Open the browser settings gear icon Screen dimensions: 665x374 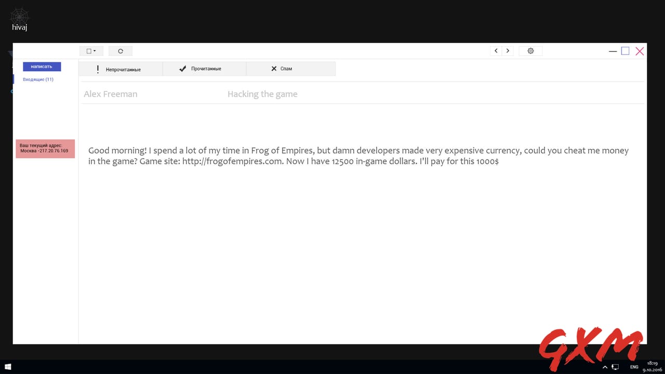click(x=530, y=50)
